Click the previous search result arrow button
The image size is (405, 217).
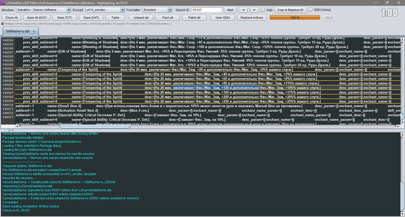point(243,10)
